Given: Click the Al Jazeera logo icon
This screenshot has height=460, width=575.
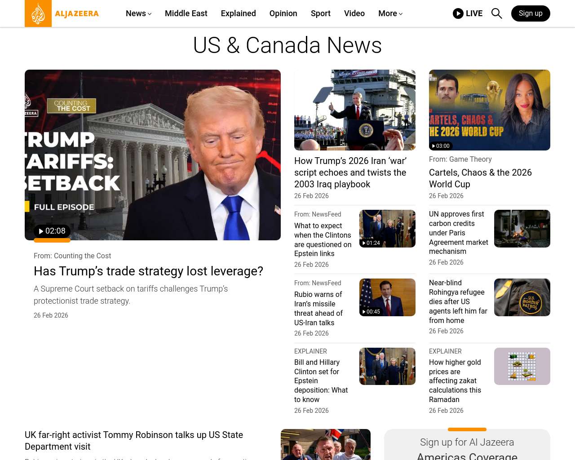Looking at the screenshot, I should [x=38, y=13].
